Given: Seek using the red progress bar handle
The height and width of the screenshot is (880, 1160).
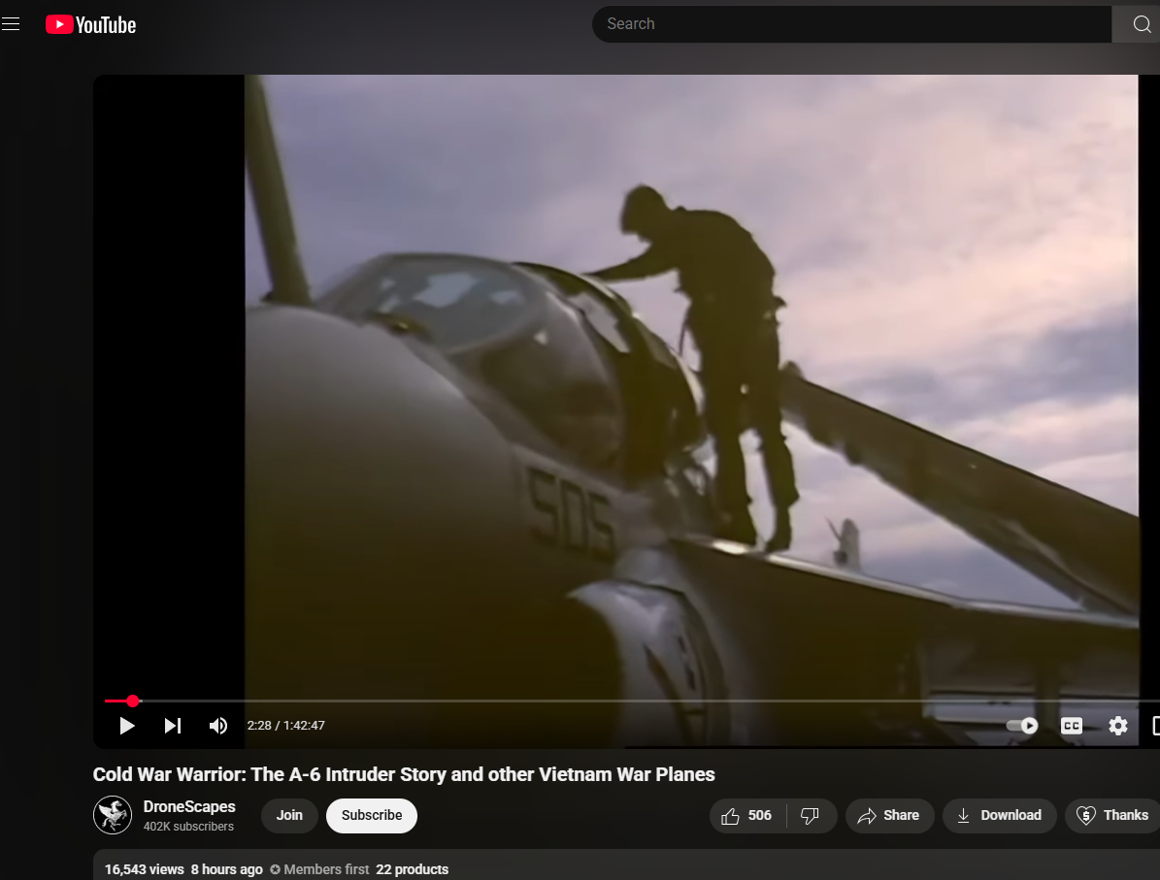Looking at the screenshot, I should tap(132, 701).
